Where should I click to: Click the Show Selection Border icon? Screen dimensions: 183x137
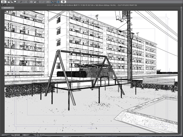pos(48,2)
